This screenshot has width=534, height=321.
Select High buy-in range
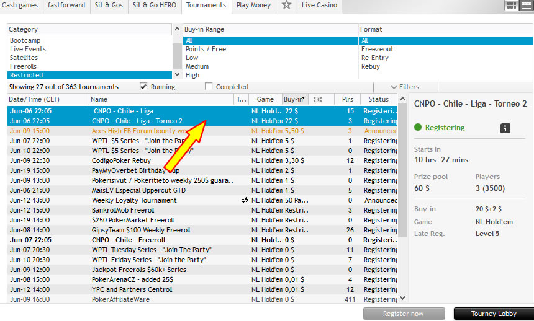[270, 75]
